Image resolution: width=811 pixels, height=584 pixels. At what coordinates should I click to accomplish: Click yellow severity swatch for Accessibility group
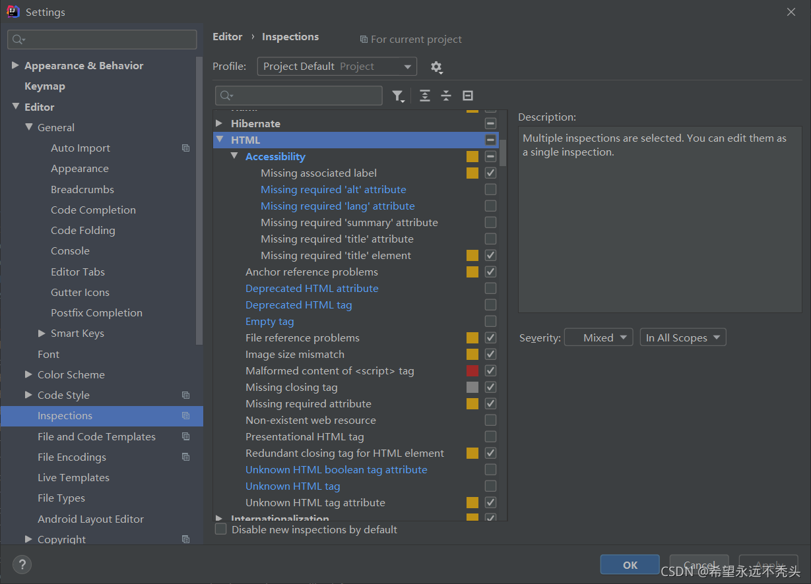[x=472, y=156]
